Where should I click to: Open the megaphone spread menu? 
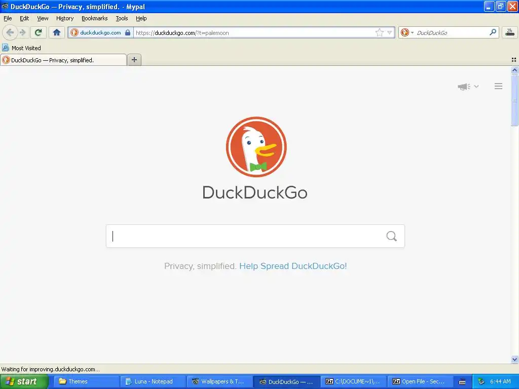click(x=464, y=87)
